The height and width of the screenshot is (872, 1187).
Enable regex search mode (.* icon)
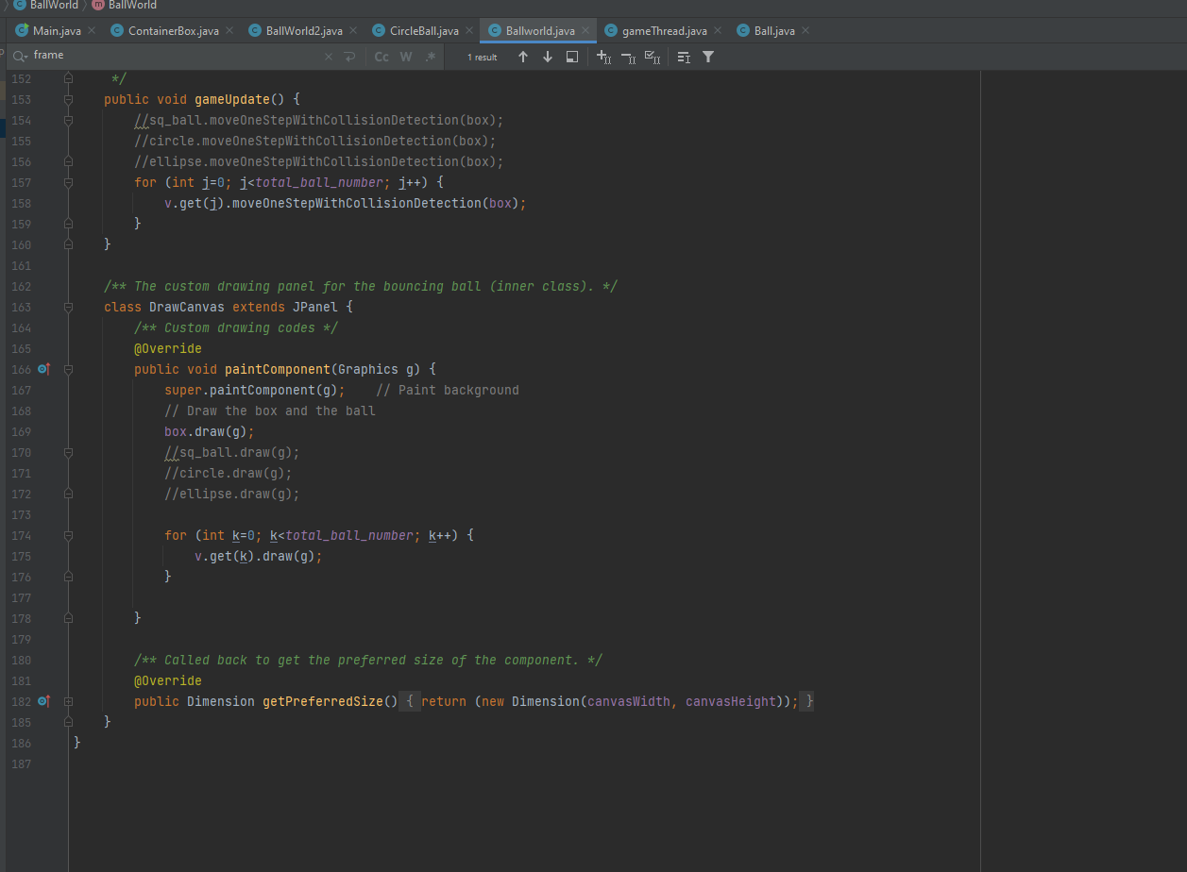pos(431,57)
